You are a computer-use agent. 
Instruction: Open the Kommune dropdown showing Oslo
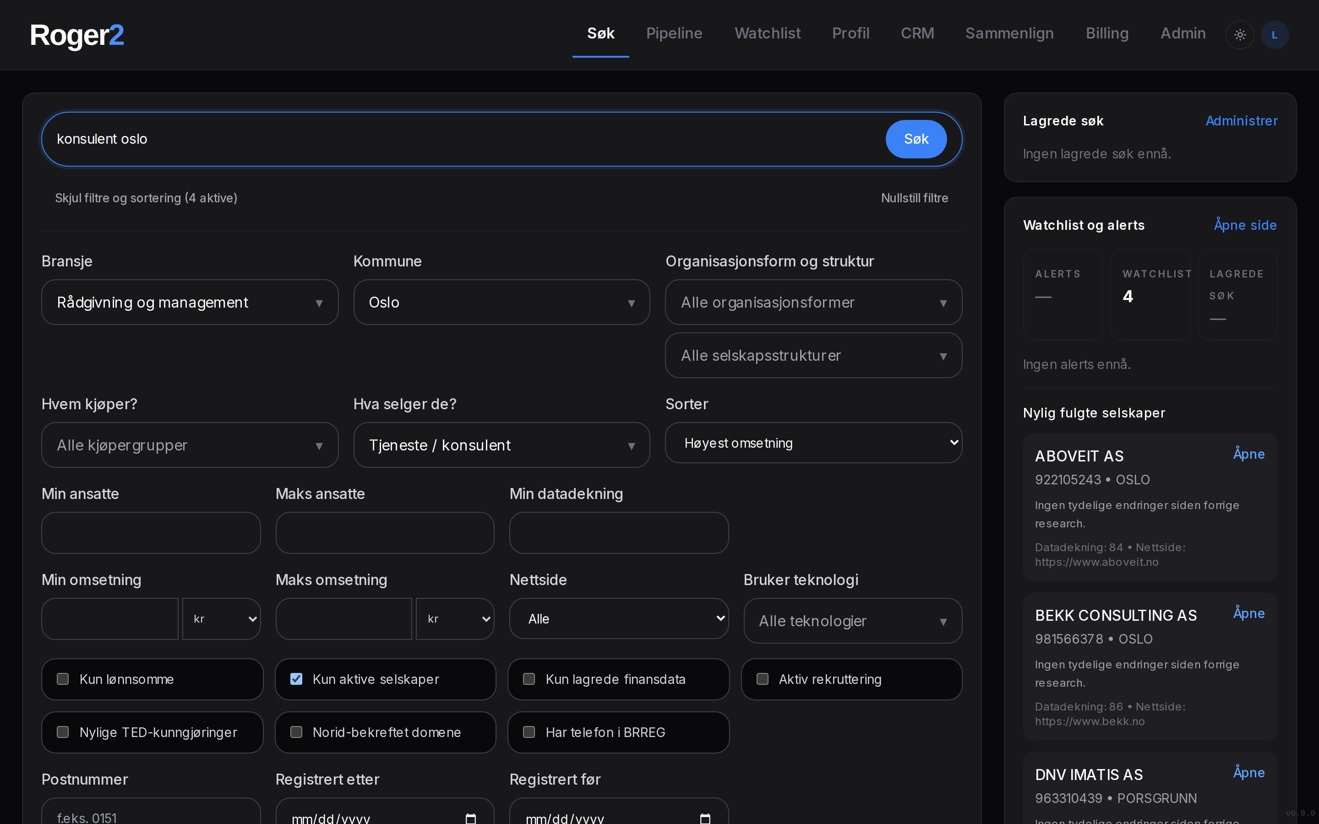click(501, 303)
